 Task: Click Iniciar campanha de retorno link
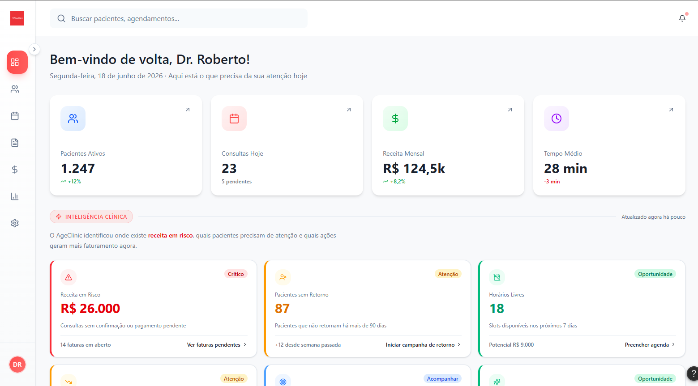coord(423,345)
